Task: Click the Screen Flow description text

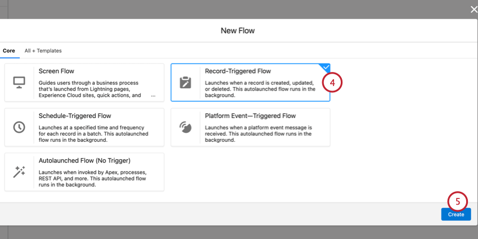Action: (90, 89)
